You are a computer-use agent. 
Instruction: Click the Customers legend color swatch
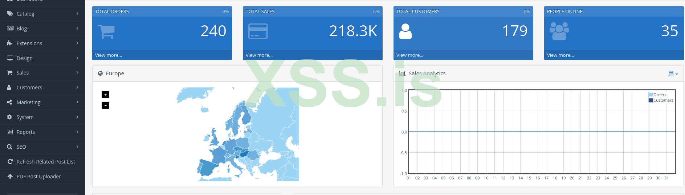click(x=651, y=100)
